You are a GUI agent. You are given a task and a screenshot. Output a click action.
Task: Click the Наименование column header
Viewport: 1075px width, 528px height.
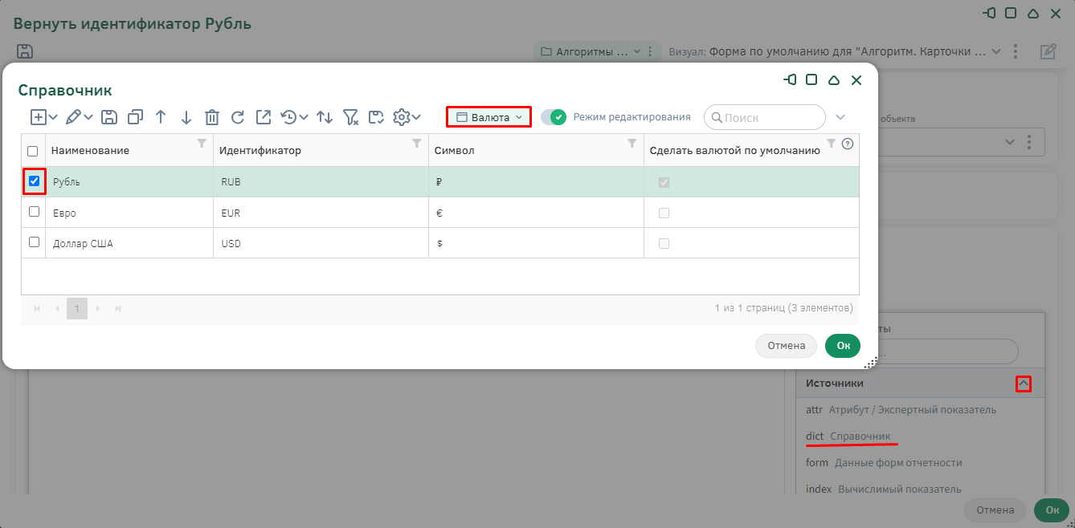90,151
